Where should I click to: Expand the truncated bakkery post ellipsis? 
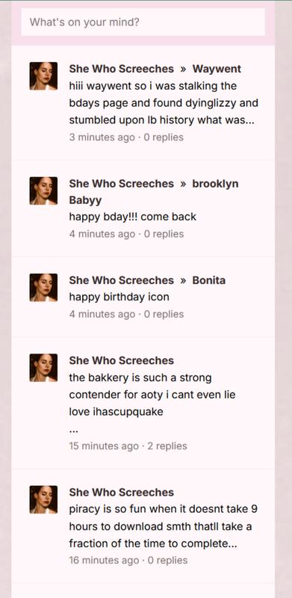pyautogui.click(x=74, y=431)
